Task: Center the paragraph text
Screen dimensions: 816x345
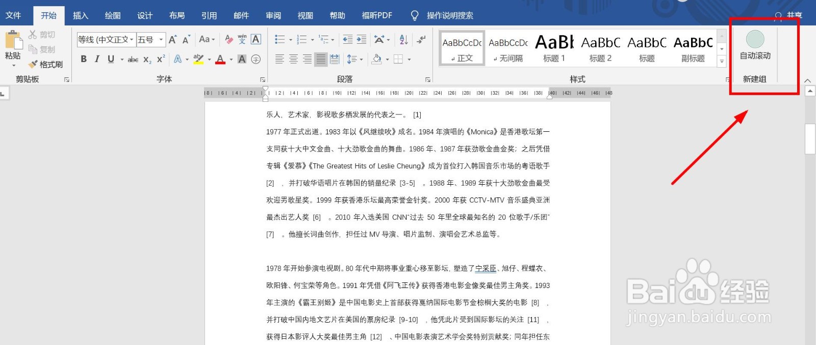Action: 293,60
